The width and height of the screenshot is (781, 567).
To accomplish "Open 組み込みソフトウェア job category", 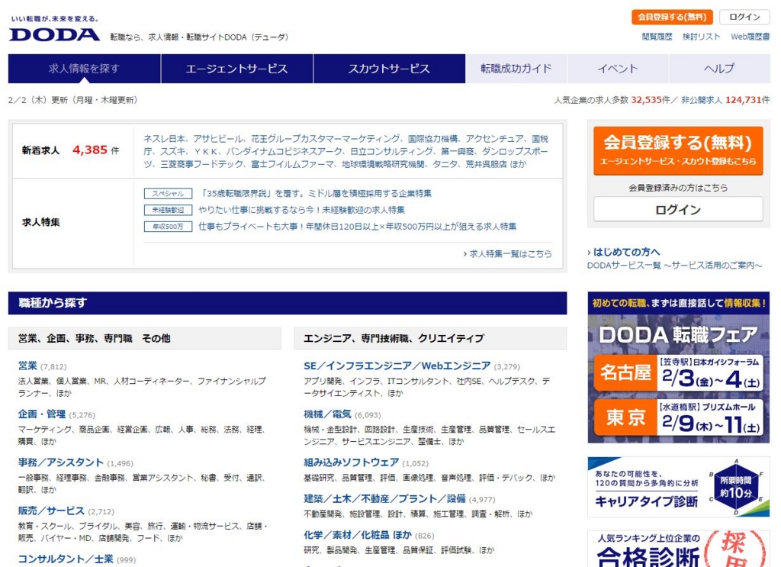I will click(x=351, y=462).
